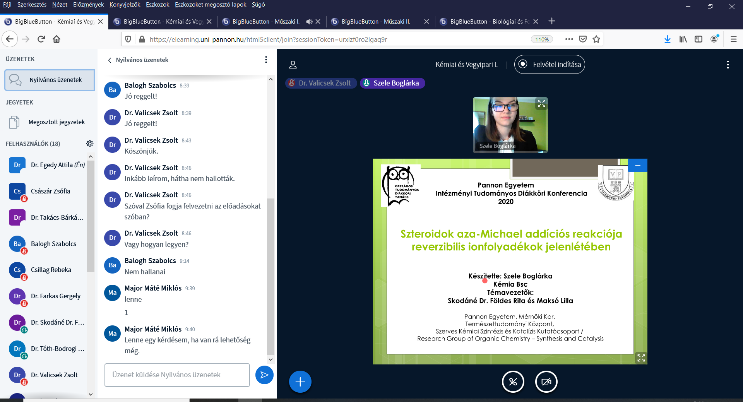The width and height of the screenshot is (743, 402).
Task: Open the Könyvjelzők menu
Action: (x=125, y=5)
